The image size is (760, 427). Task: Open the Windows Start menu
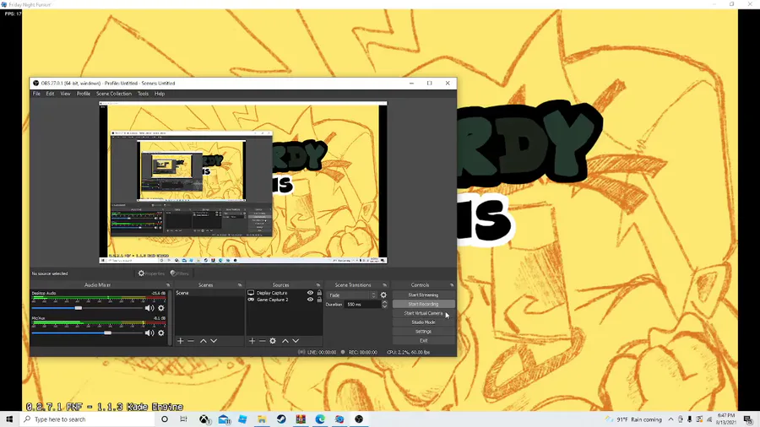(9, 419)
